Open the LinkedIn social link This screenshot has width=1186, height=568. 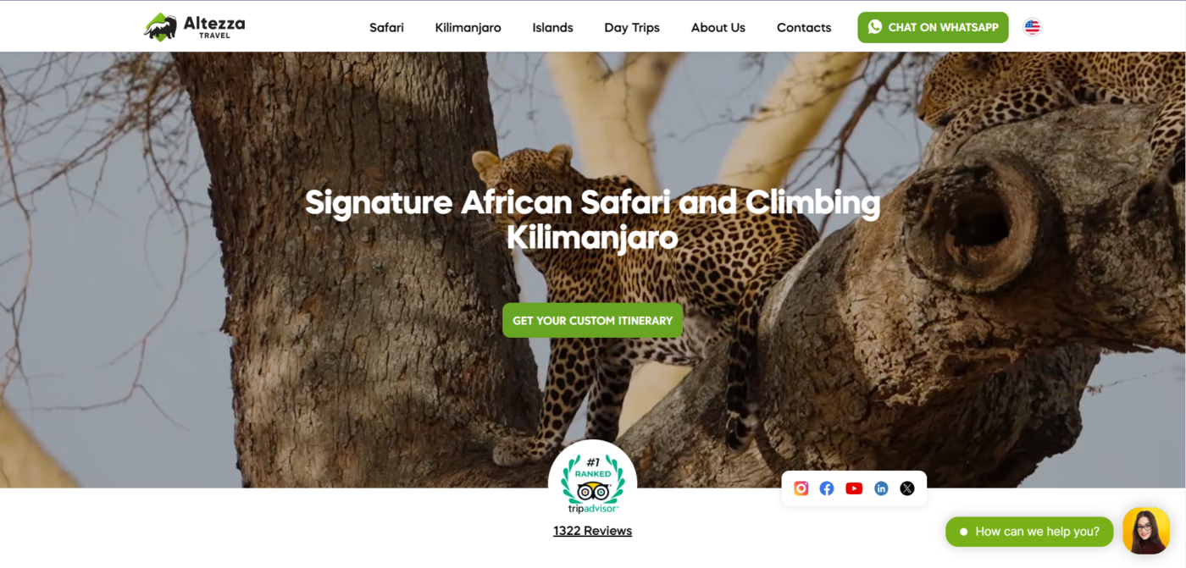[x=881, y=488]
